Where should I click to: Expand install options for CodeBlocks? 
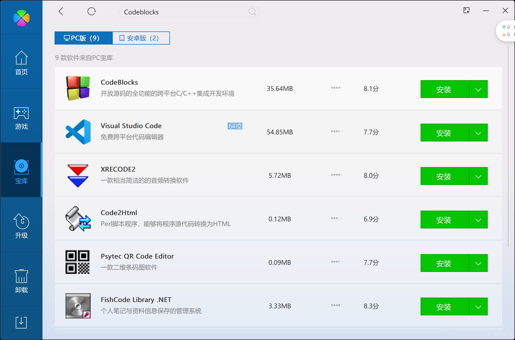click(478, 89)
